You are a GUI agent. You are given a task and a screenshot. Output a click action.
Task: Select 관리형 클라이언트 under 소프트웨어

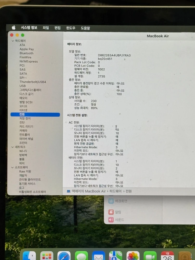click(x=30, y=180)
